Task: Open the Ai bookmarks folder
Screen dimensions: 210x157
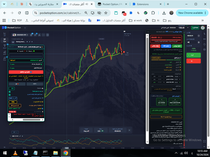Action: tap(156, 21)
